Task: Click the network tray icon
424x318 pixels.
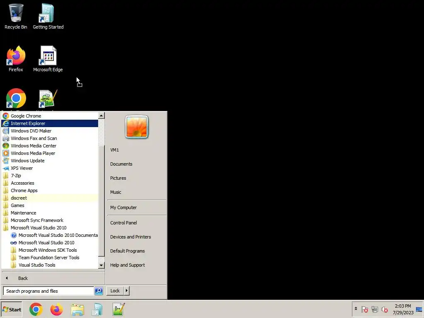Action: 374,309
